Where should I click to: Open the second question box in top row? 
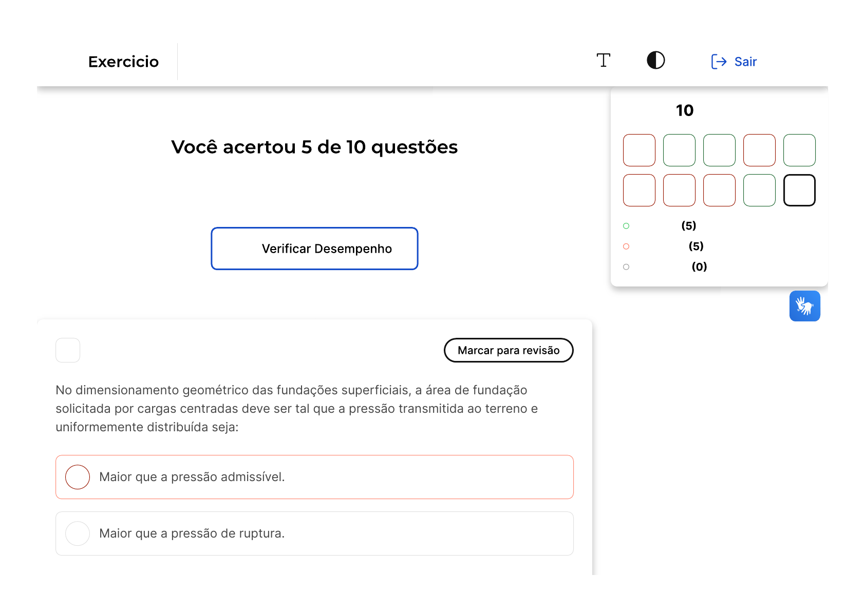(x=679, y=150)
